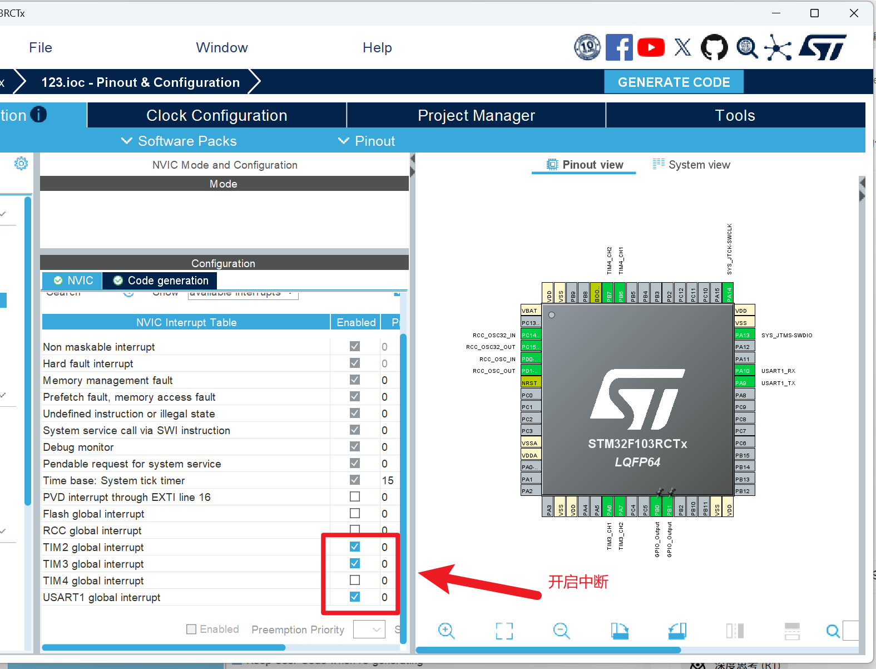Click 123.ioc Pinout & Configuration breadcrumb
The width and height of the screenshot is (876, 669).
point(140,82)
